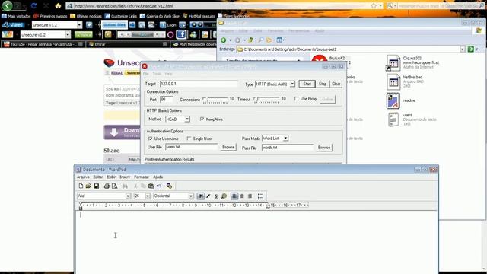Open the WordPad font name dropdown
The width and height of the screenshot is (487, 274).
point(128,196)
